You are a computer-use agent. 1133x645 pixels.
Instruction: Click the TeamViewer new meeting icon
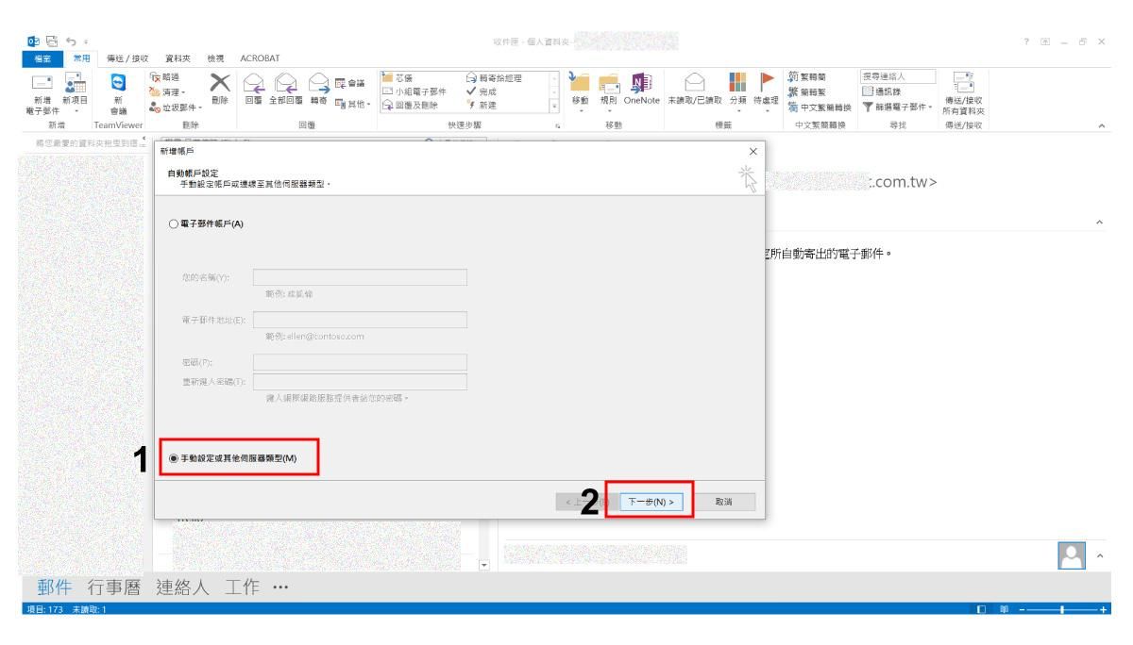[x=120, y=83]
